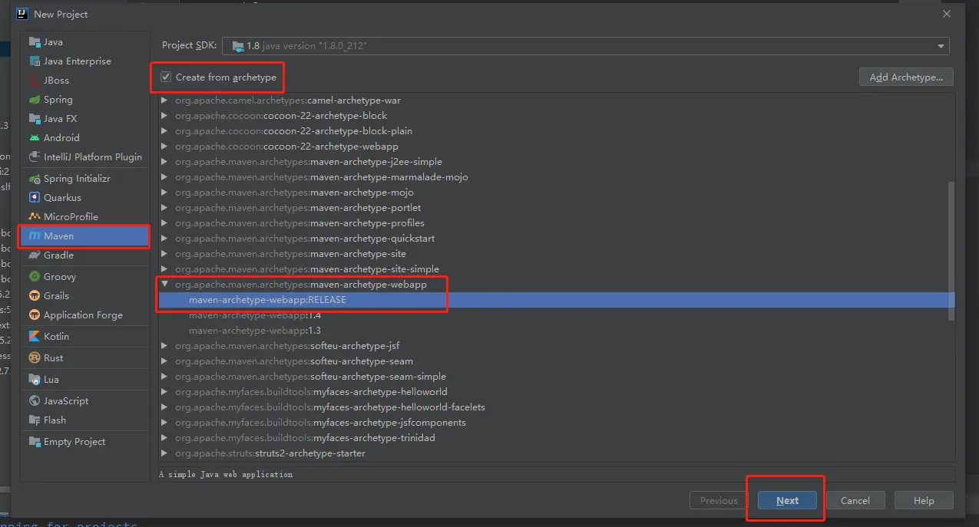The width and height of the screenshot is (979, 527).
Task: Click the IntelliJ logo in title bar
Action: [22, 14]
